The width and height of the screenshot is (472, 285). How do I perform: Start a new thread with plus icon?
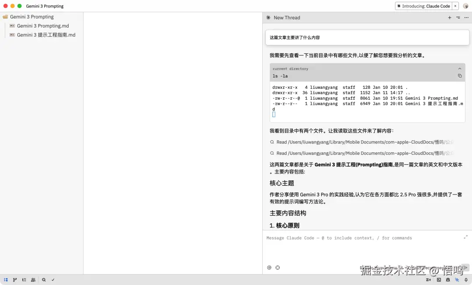click(449, 17)
